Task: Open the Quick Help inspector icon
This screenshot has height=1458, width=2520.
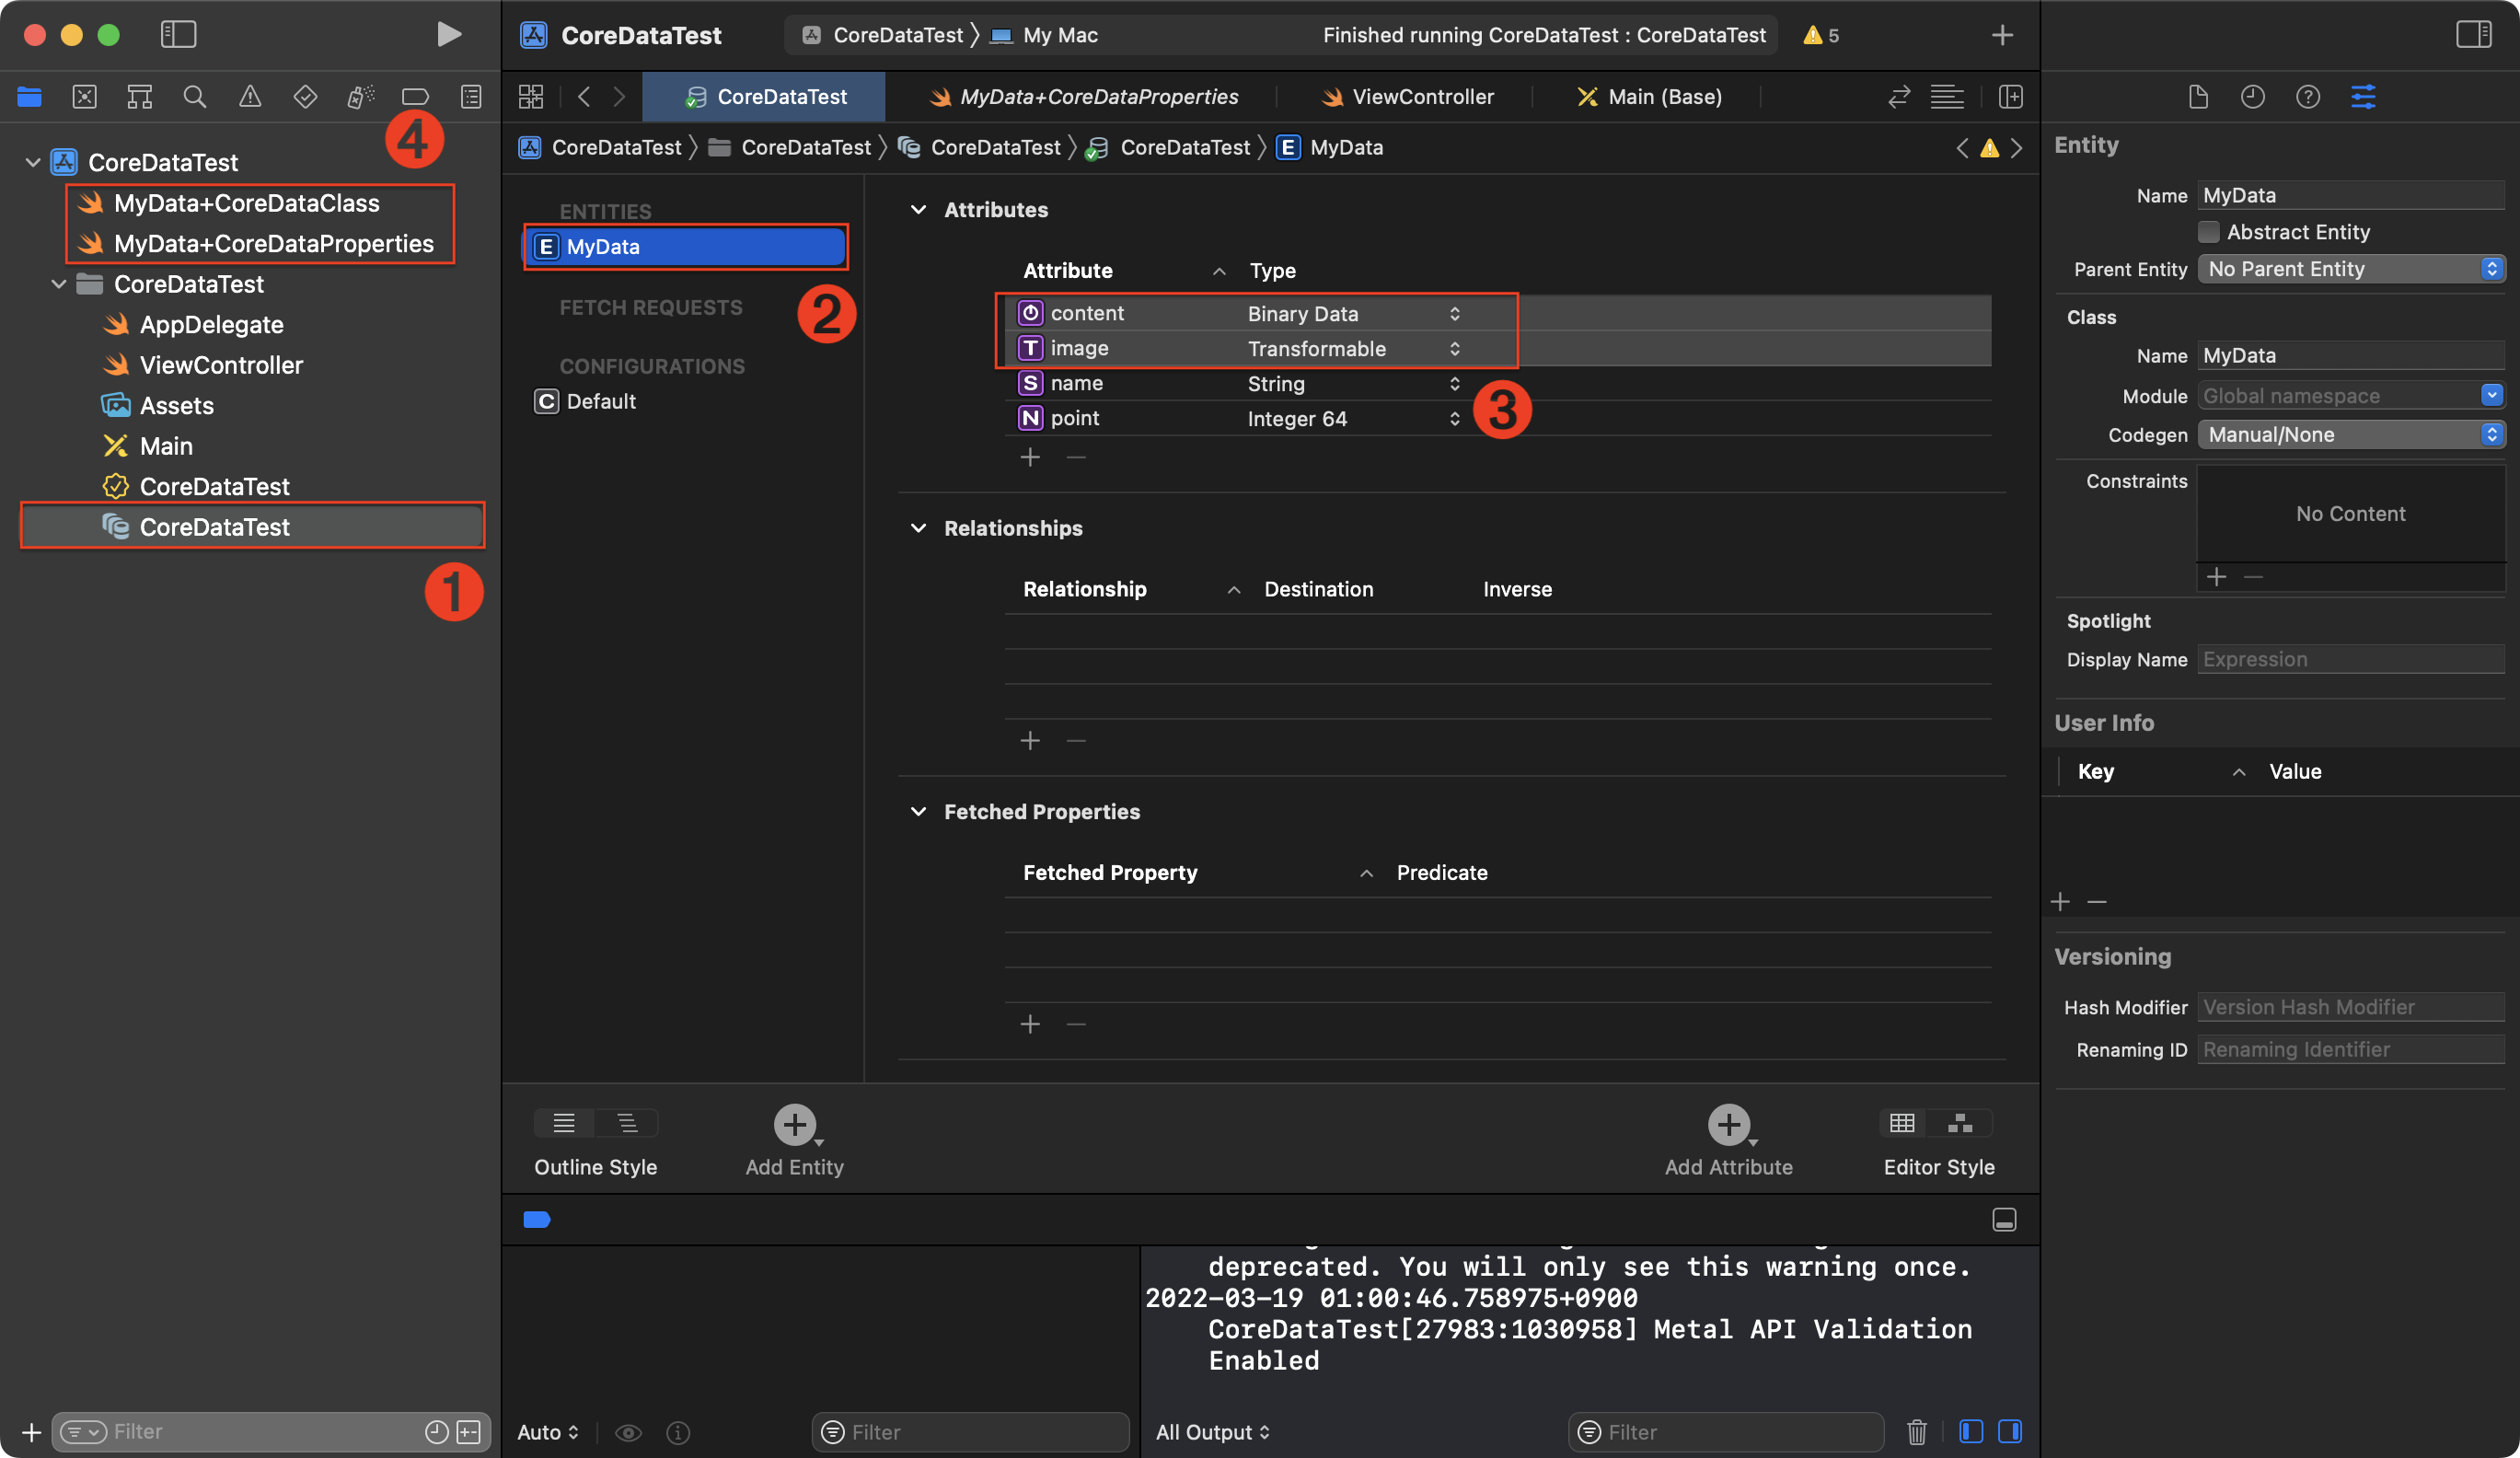Action: (2307, 97)
